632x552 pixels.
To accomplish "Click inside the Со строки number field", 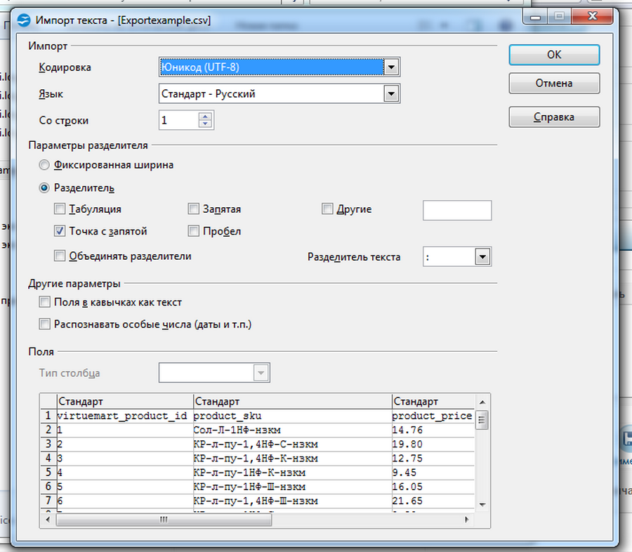I will (x=178, y=121).
